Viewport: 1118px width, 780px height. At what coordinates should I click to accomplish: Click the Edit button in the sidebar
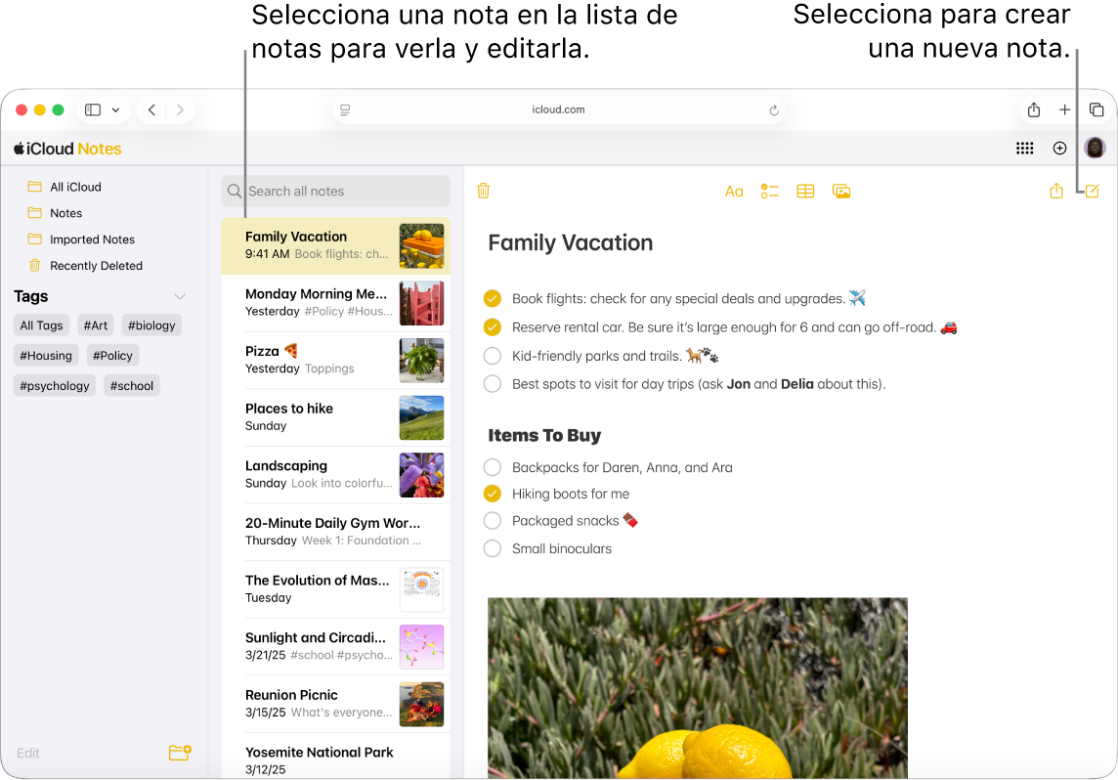pyautogui.click(x=28, y=753)
